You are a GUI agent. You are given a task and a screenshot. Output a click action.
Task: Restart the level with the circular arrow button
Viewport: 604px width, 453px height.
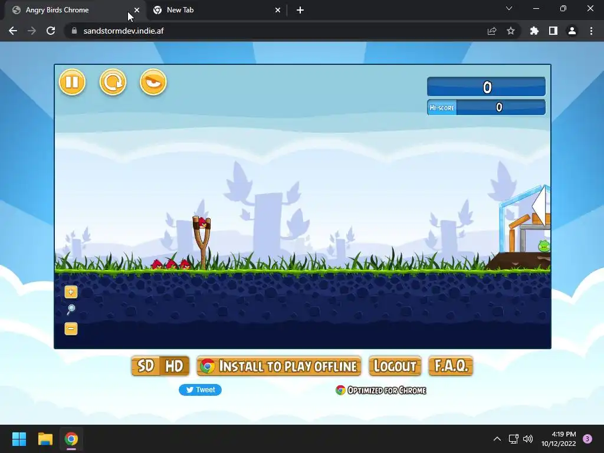coord(113,82)
